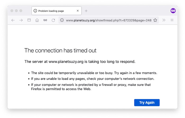Click the connection has timed out heading
This screenshot has width=185, height=118.
pos(61,50)
